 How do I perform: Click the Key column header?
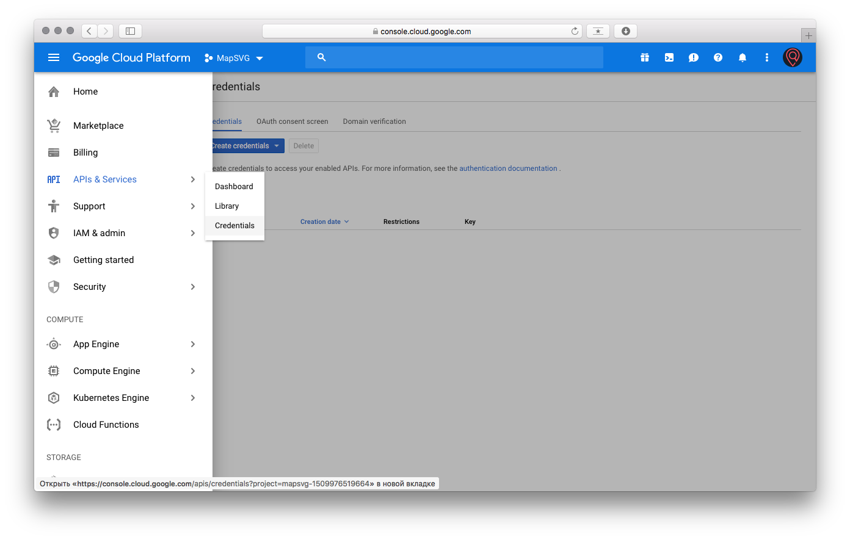tap(470, 221)
